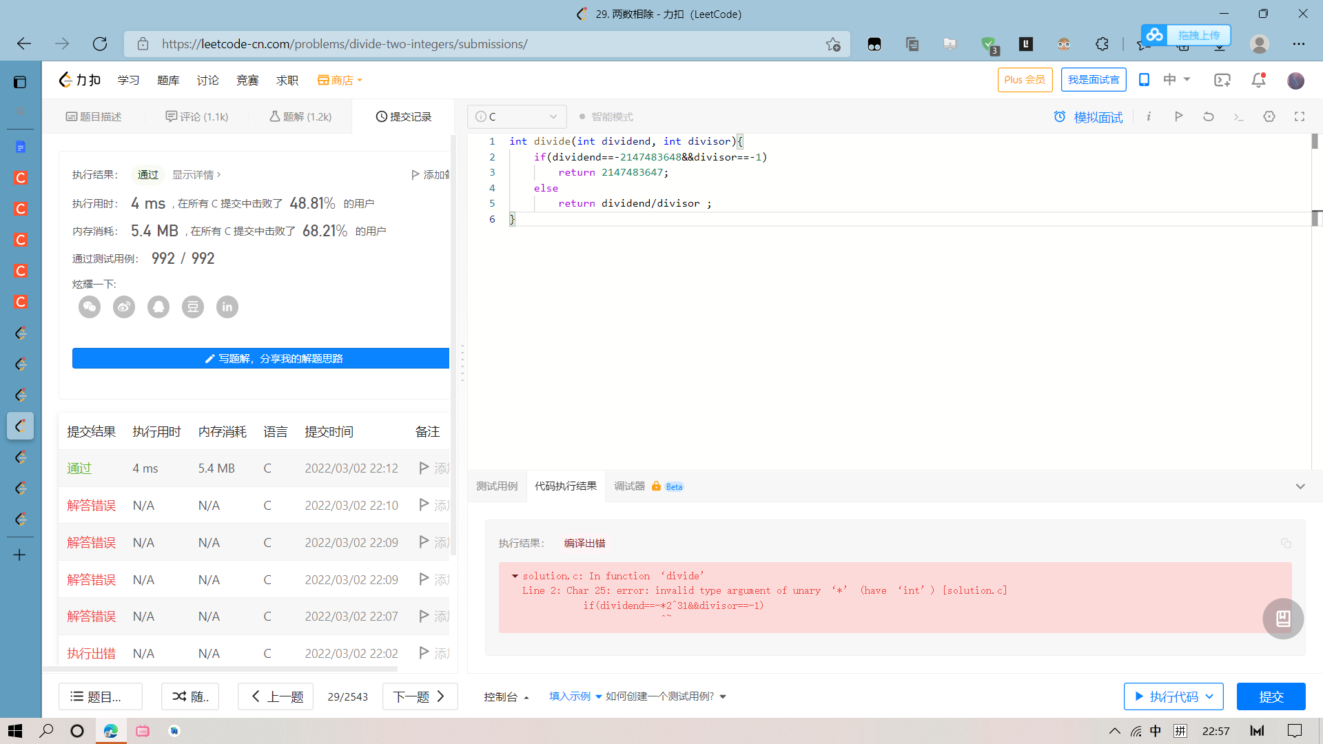Screen dimensions: 1323x744
Task: Click the submission table horizontal scrollbar
Action: 220,668
